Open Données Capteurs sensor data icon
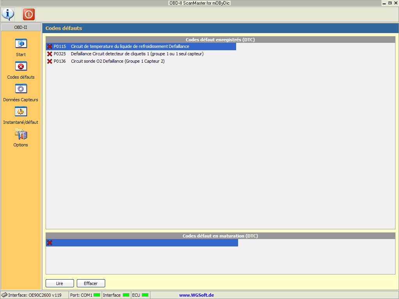 [21, 89]
